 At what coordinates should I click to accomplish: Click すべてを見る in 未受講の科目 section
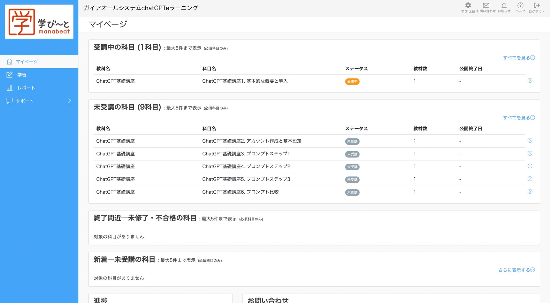519,118
